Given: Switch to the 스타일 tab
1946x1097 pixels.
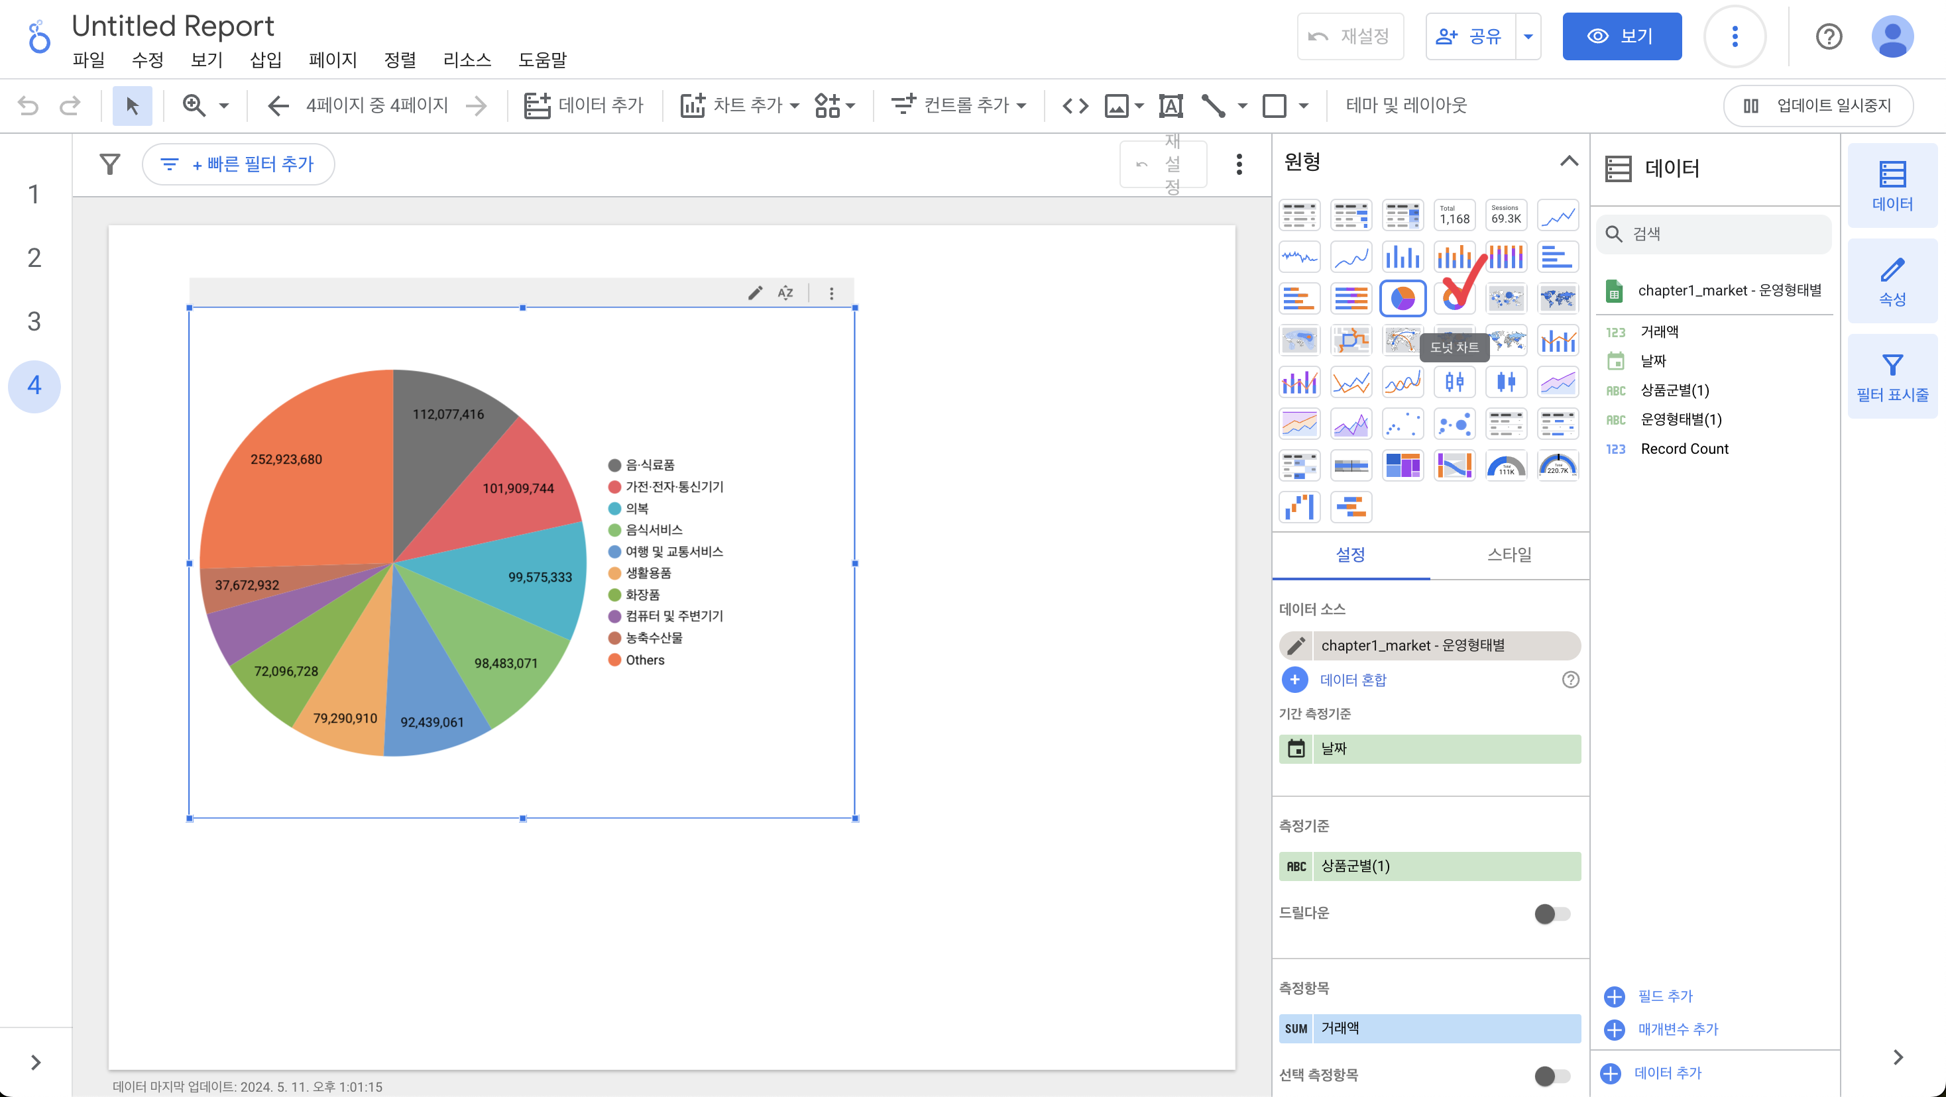Looking at the screenshot, I should 1509,555.
